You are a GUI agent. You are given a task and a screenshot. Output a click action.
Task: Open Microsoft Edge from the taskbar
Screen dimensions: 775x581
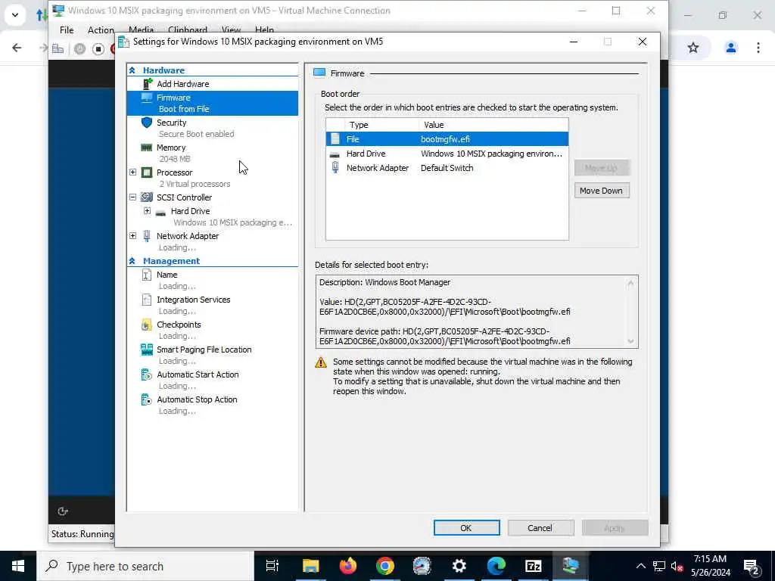(x=496, y=566)
